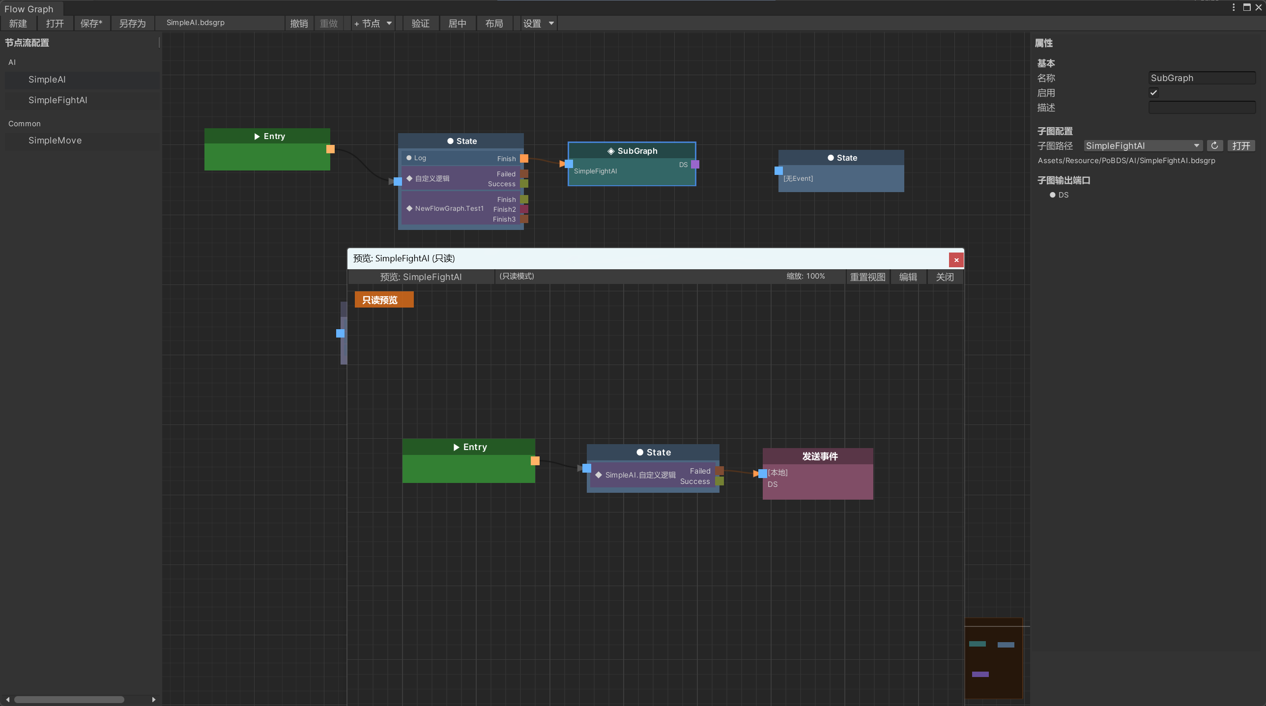This screenshot has width=1266, height=706.
Task: Click the blue input port of [无Event] State
Action: click(778, 171)
